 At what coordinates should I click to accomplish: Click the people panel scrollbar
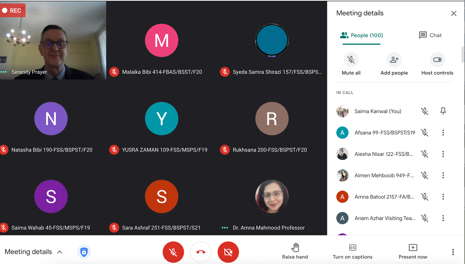pos(463,54)
